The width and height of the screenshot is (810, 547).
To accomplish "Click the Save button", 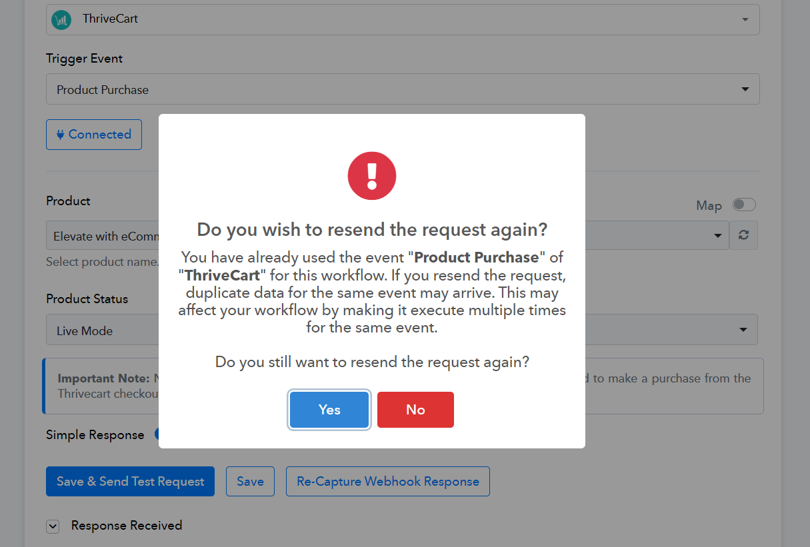I will (x=250, y=481).
